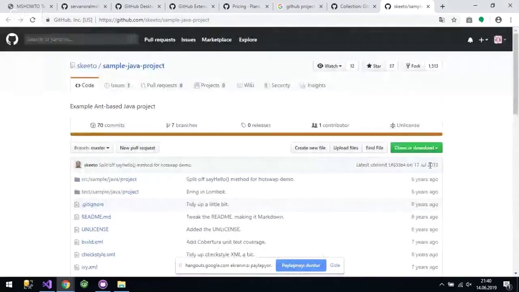The width and height of the screenshot is (519, 292).
Task: Switch to the Issues tab
Action: tap(117, 86)
